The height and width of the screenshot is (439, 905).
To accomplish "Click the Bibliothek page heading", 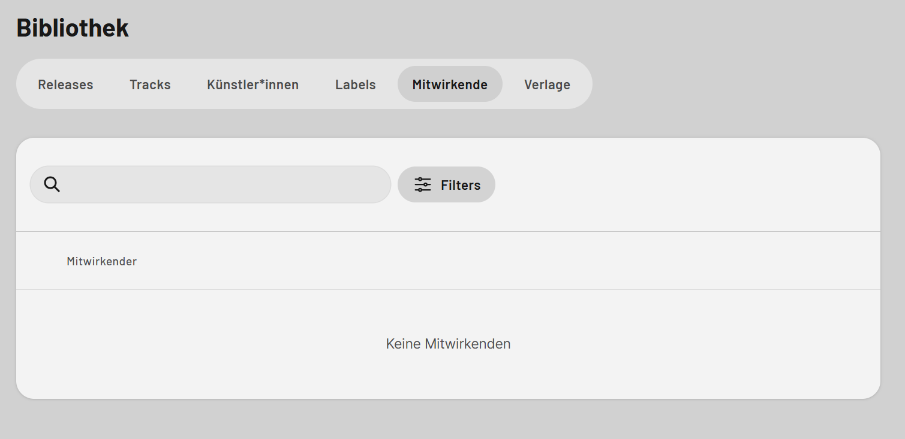I will point(73,28).
